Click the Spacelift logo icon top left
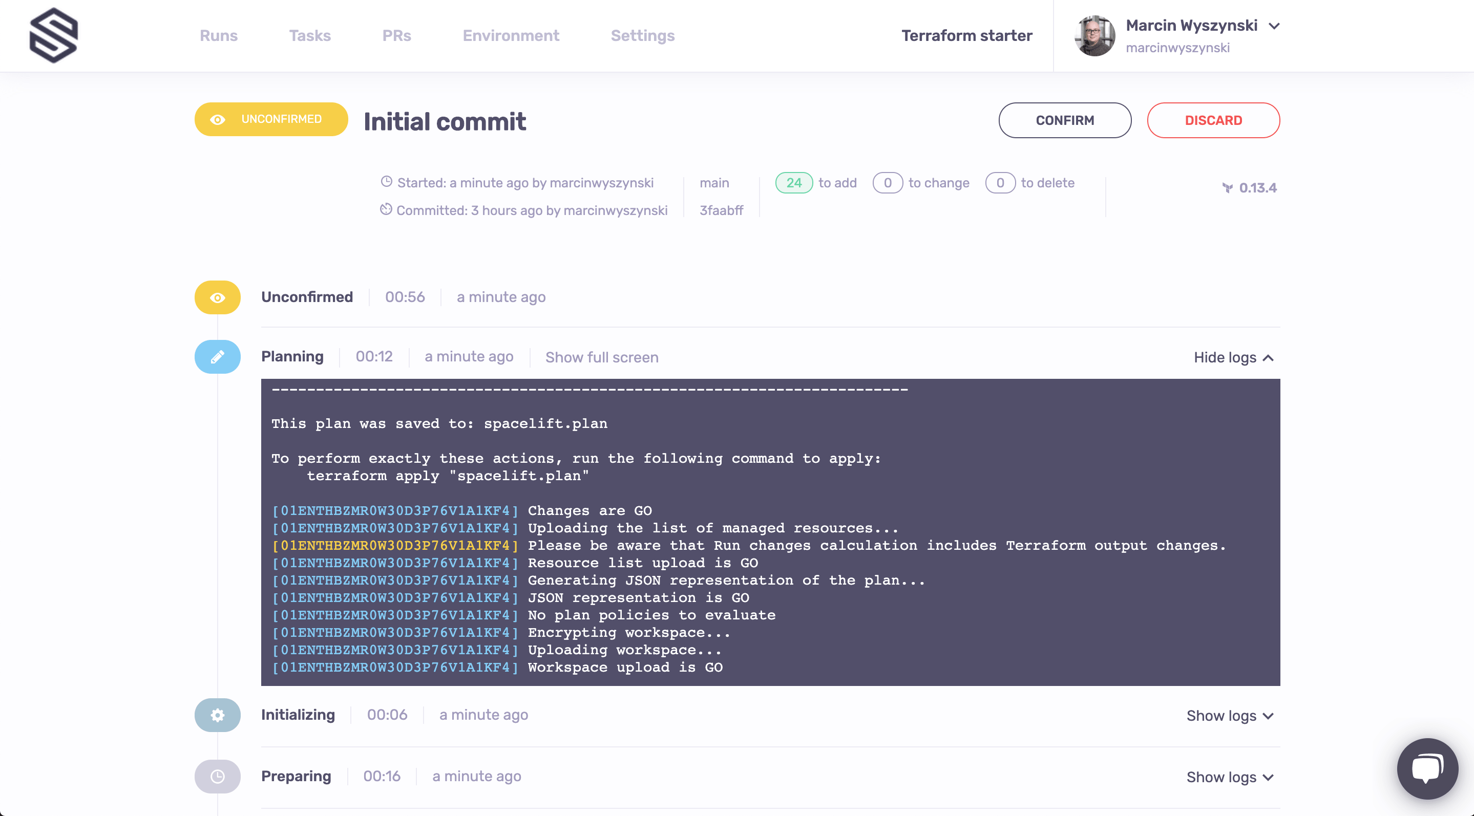The height and width of the screenshot is (816, 1474). (53, 35)
